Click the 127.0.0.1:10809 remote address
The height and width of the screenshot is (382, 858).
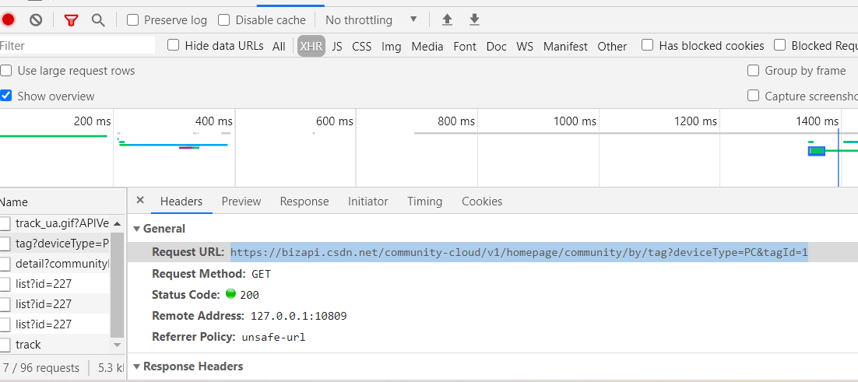tap(299, 316)
